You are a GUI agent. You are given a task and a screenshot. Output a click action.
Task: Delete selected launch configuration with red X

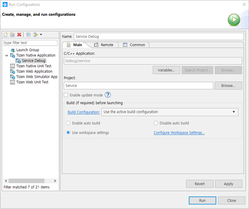pos(19,35)
